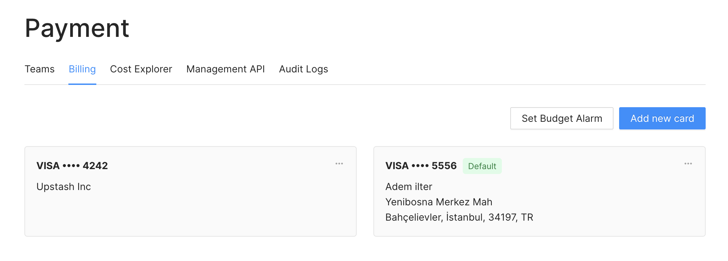Switch to the Teams tab
This screenshot has width=728, height=261.
[39, 69]
